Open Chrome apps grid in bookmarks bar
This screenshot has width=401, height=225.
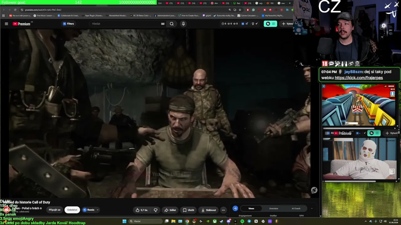(3, 15)
